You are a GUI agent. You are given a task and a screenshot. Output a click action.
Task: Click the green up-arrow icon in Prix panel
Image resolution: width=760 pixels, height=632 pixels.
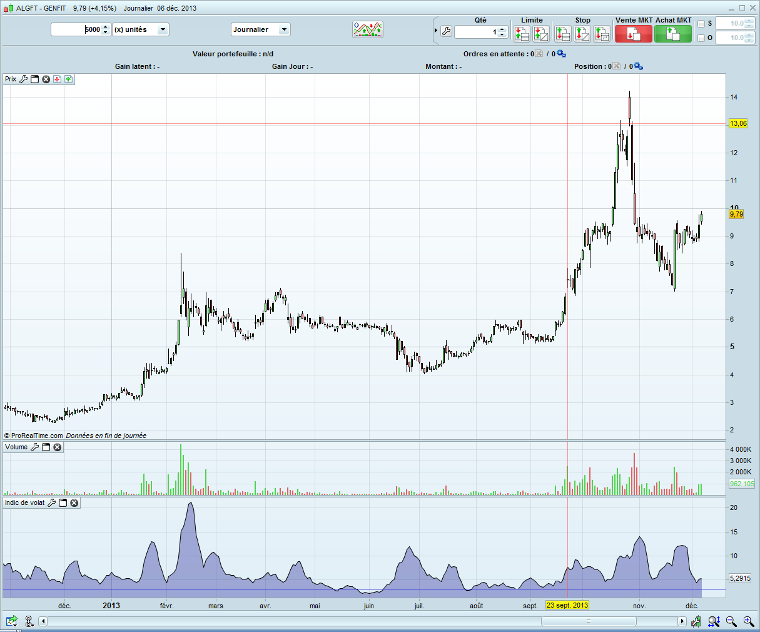click(68, 79)
